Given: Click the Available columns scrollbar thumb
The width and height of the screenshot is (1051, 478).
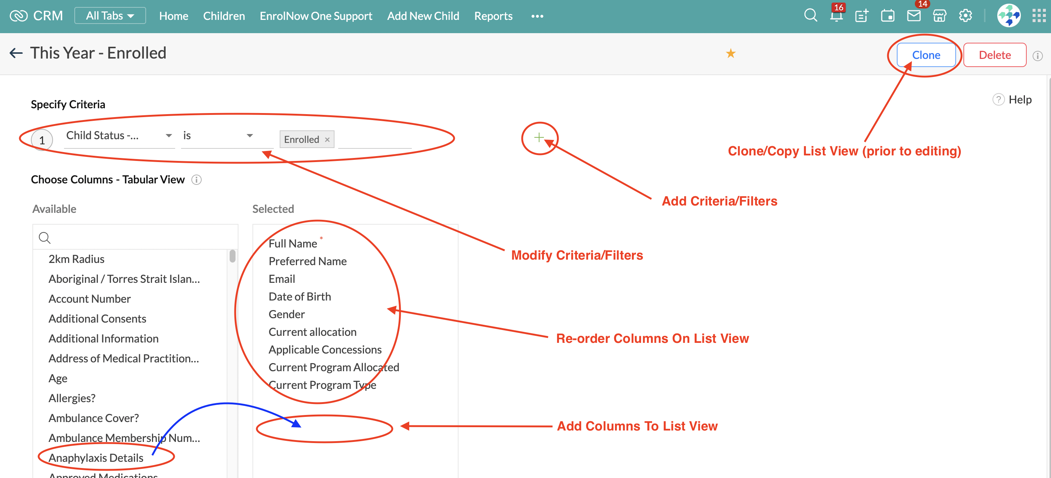Looking at the screenshot, I should pos(233,256).
